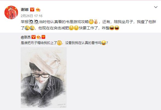Click the crying emoji right after 他胖了
The height and width of the screenshot is (110, 161).
pyautogui.click(x=27, y=28)
